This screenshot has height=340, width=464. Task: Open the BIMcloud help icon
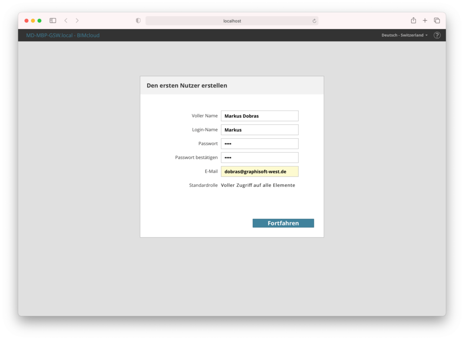point(436,35)
